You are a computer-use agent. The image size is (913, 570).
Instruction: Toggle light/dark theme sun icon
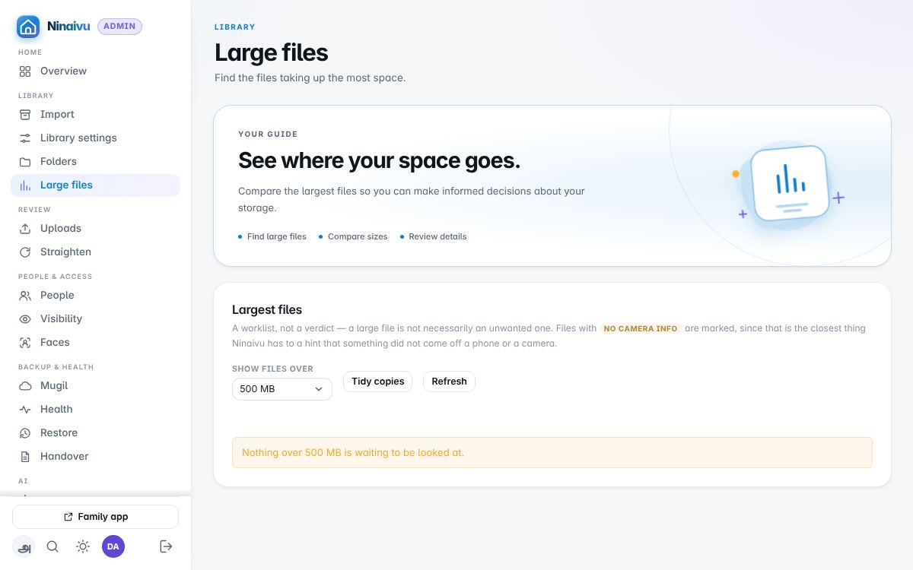pyautogui.click(x=83, y=546)
